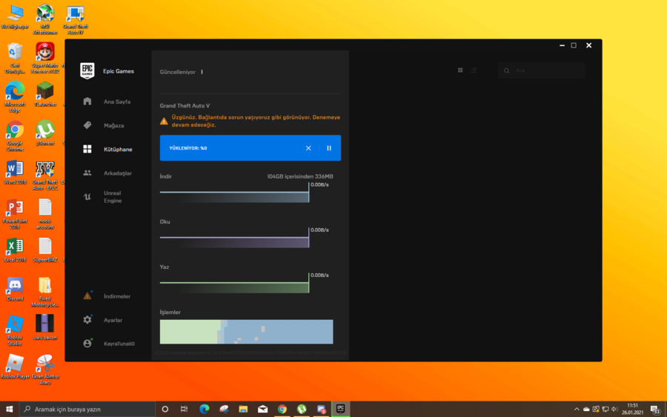This screenshot has height=417, width=667.
Task: Click the İşlemler operations chart
Action: pos(246,332)
